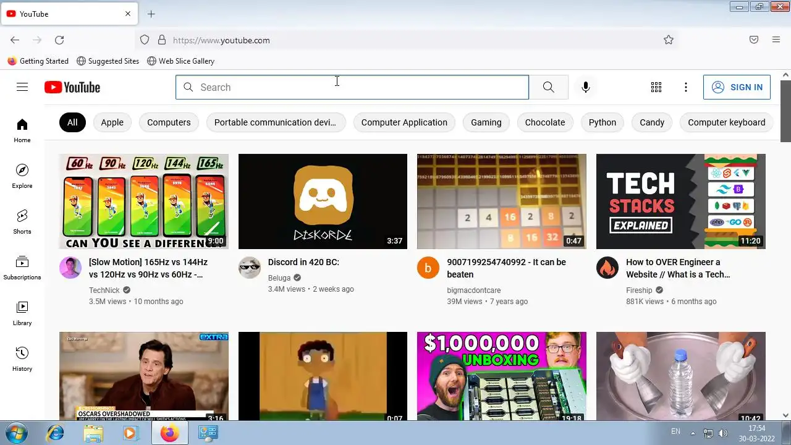This screenshot has height=445, width=791.
Task: Open Beluga channel avatar
Action: (x=250, y=268)
